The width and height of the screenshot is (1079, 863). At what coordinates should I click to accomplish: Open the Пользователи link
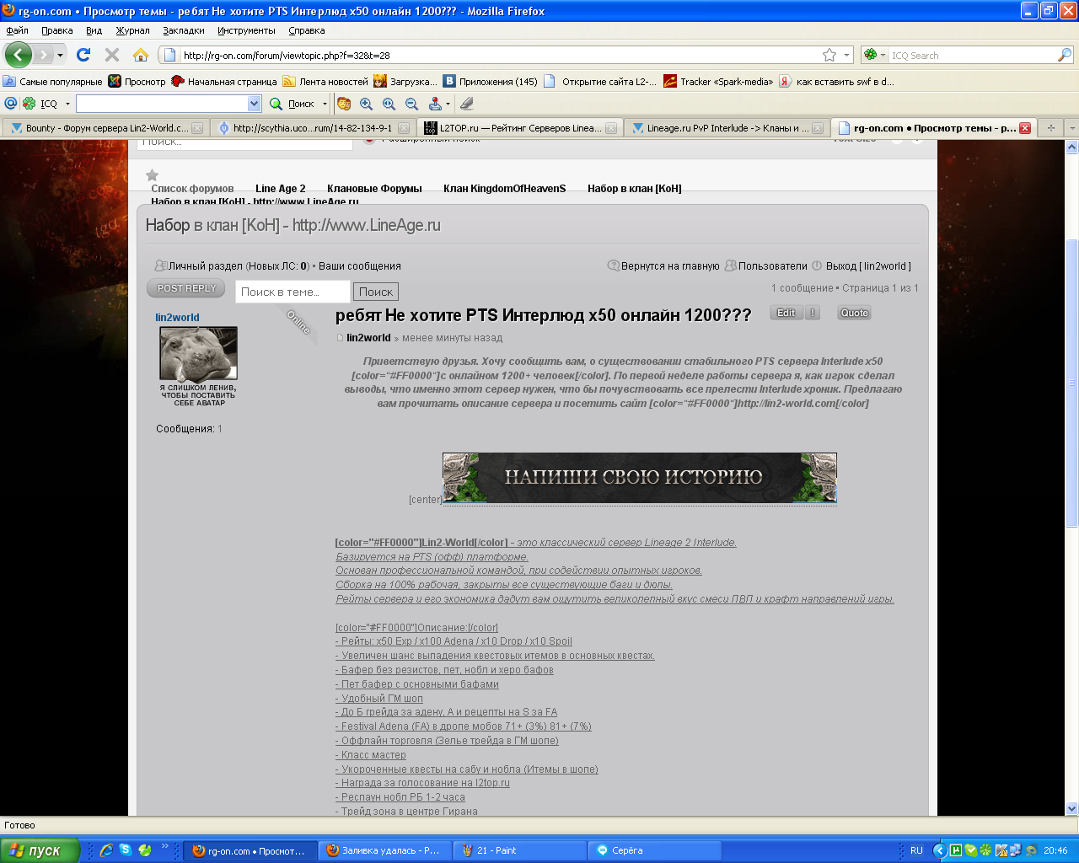coord(773,265)
